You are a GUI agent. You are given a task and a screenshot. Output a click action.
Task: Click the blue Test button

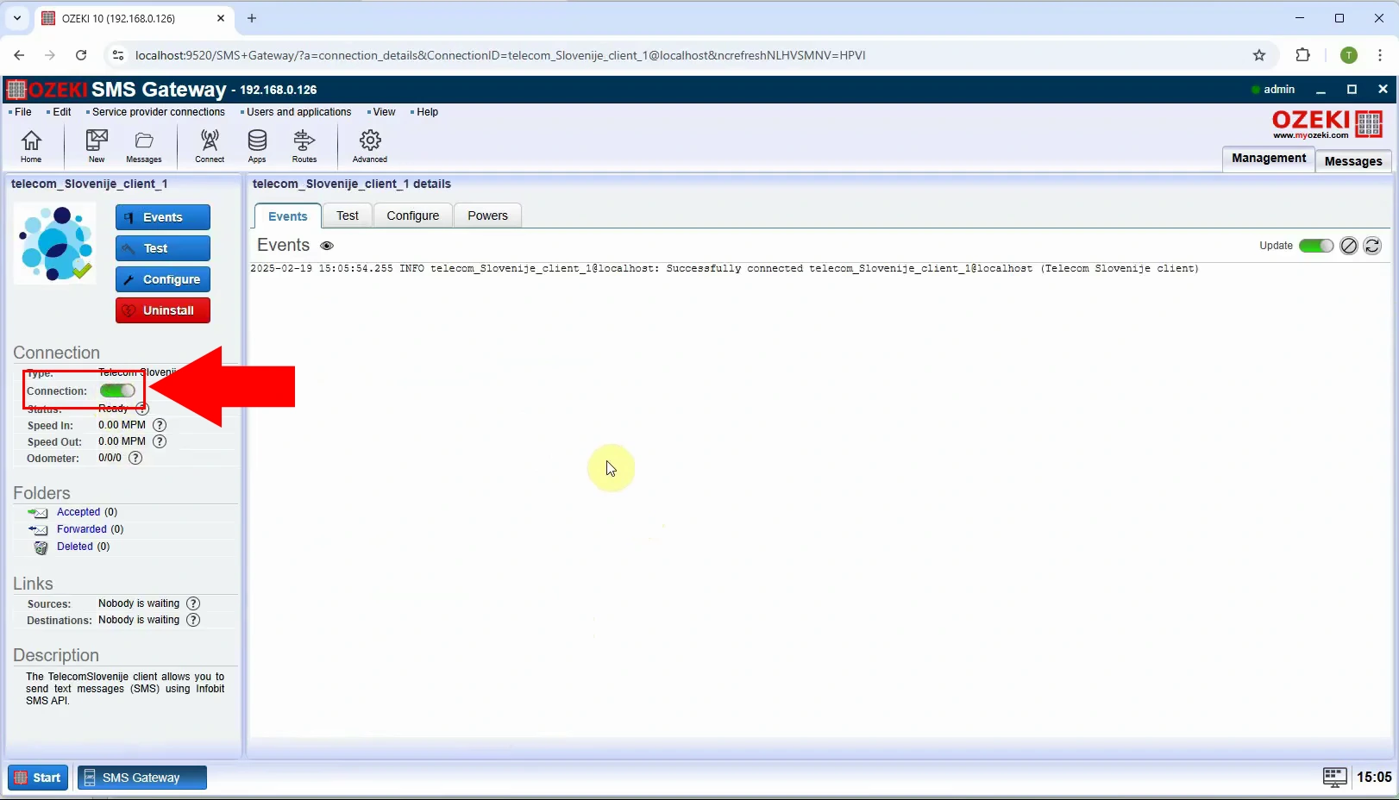coord(163,248)
